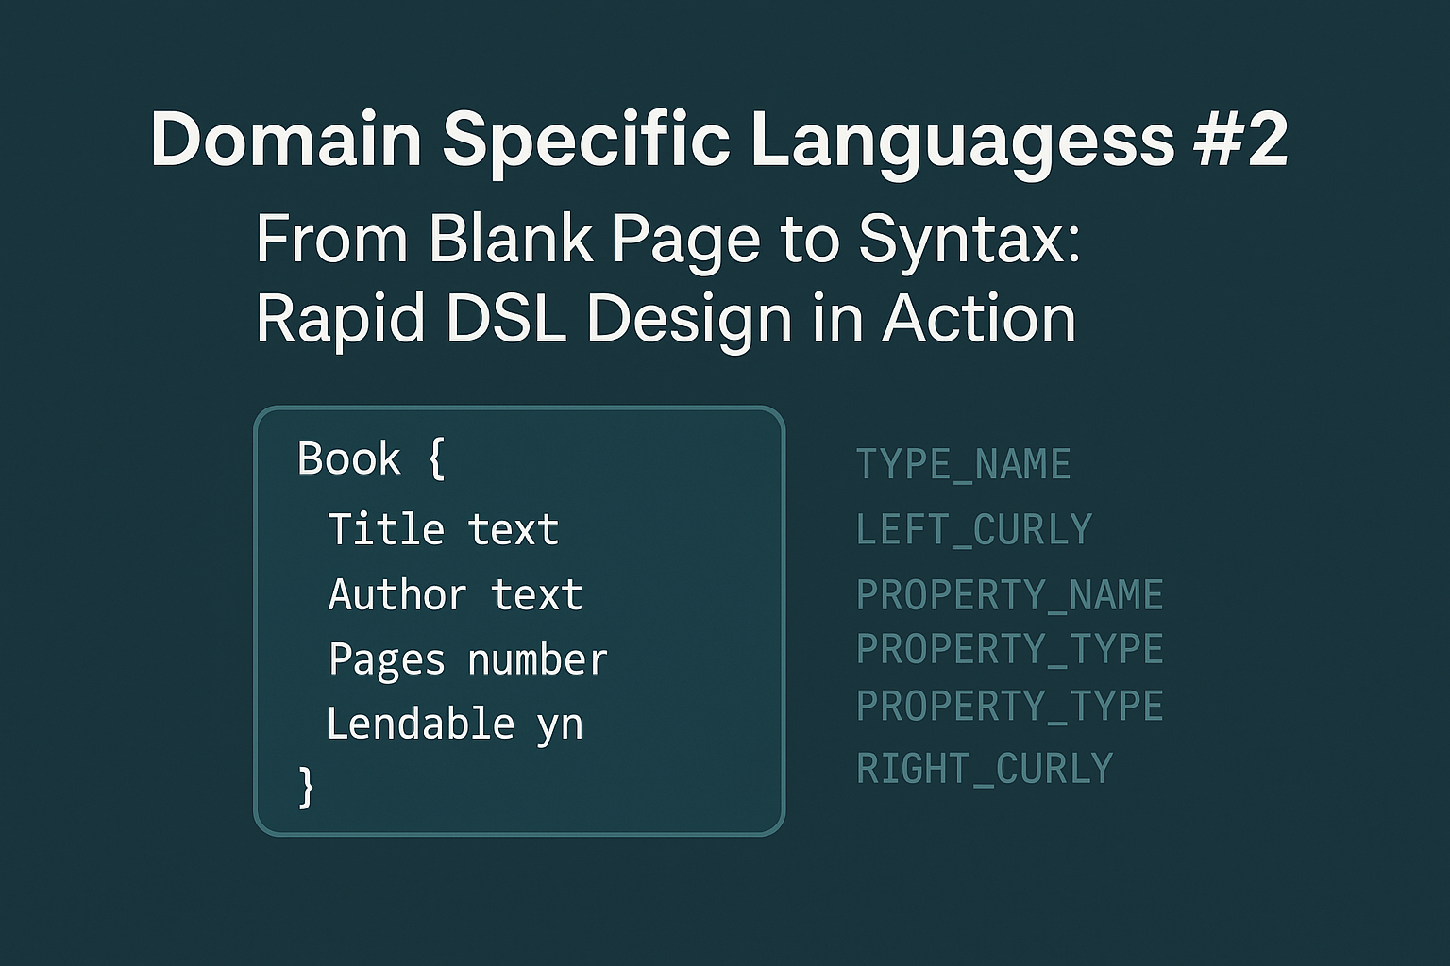Click the TYPE_NAME token label
1450x966 pixels.
point(963,465)
